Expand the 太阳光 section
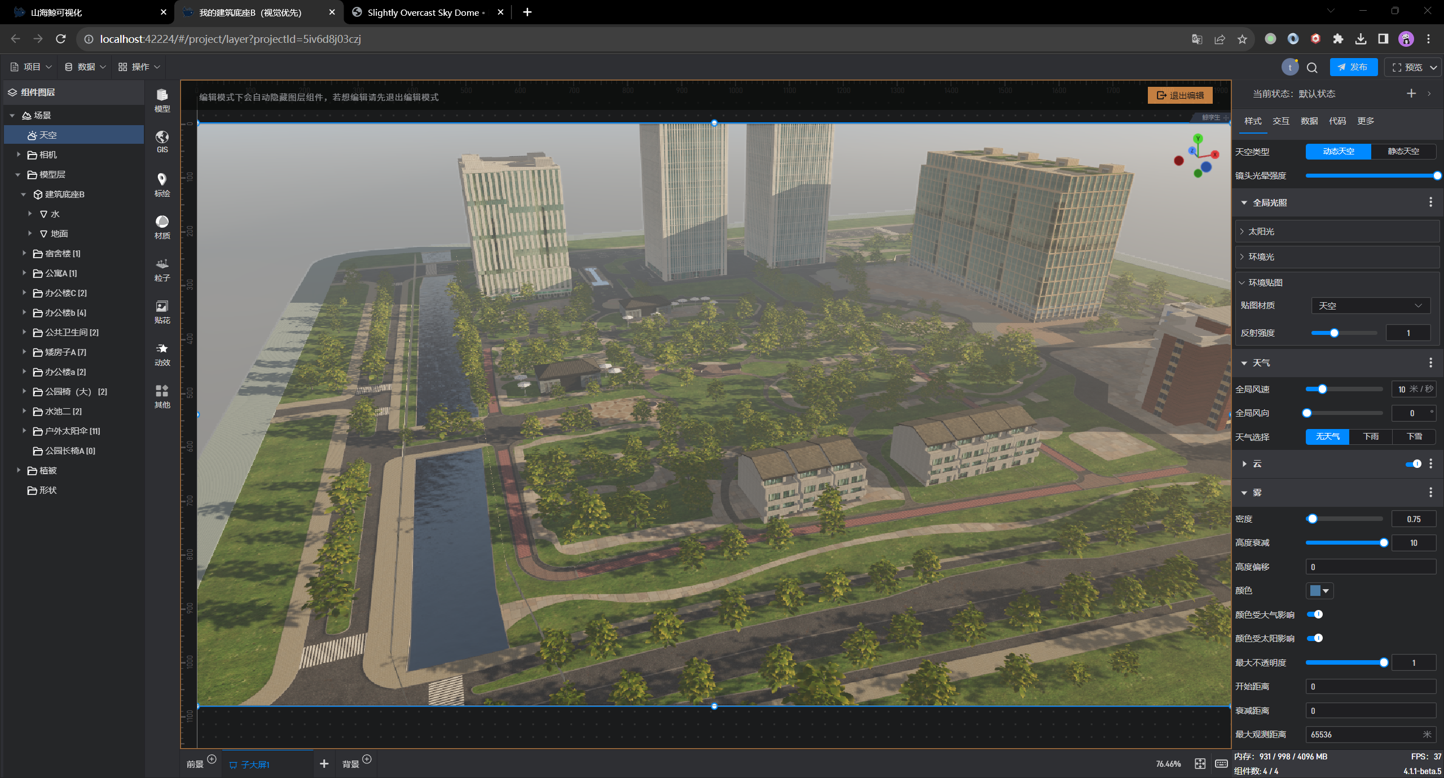The height and width of the screenshot is (778, 1444). [x=1261, y=232]
